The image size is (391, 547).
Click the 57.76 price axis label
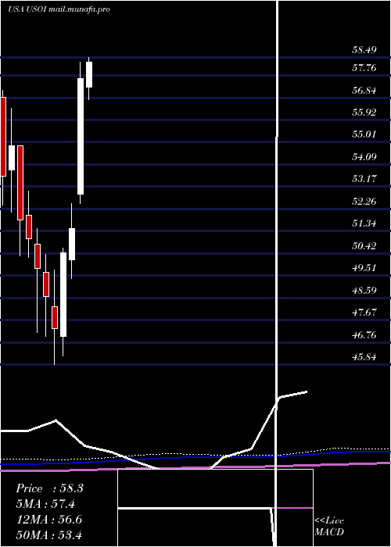tap(364, 68)
